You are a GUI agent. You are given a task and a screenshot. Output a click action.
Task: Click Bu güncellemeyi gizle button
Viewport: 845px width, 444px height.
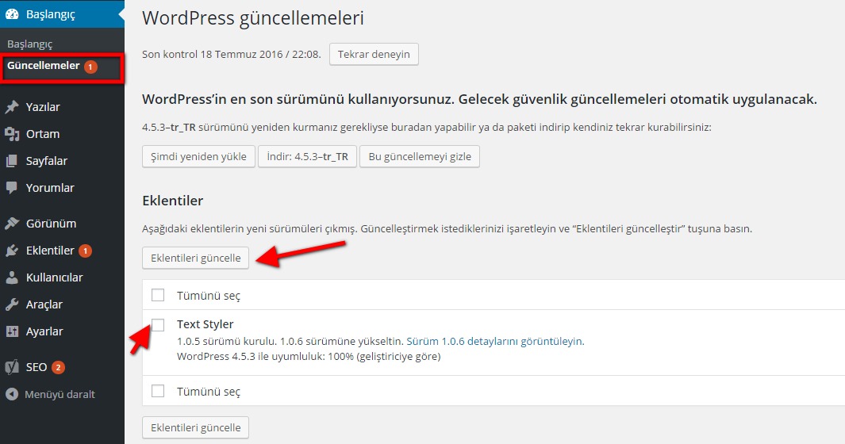pos(419,156)
